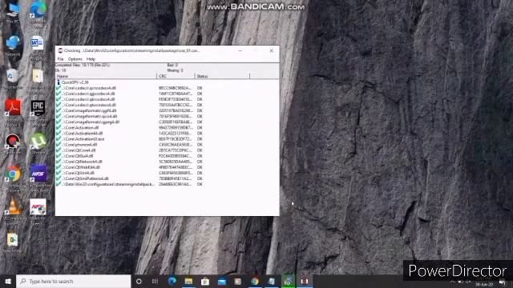Image resolution: width=513 pixels, height=288 pixels.
Task: Open File Explorer from the taskbar
Action: coord(189,281)
